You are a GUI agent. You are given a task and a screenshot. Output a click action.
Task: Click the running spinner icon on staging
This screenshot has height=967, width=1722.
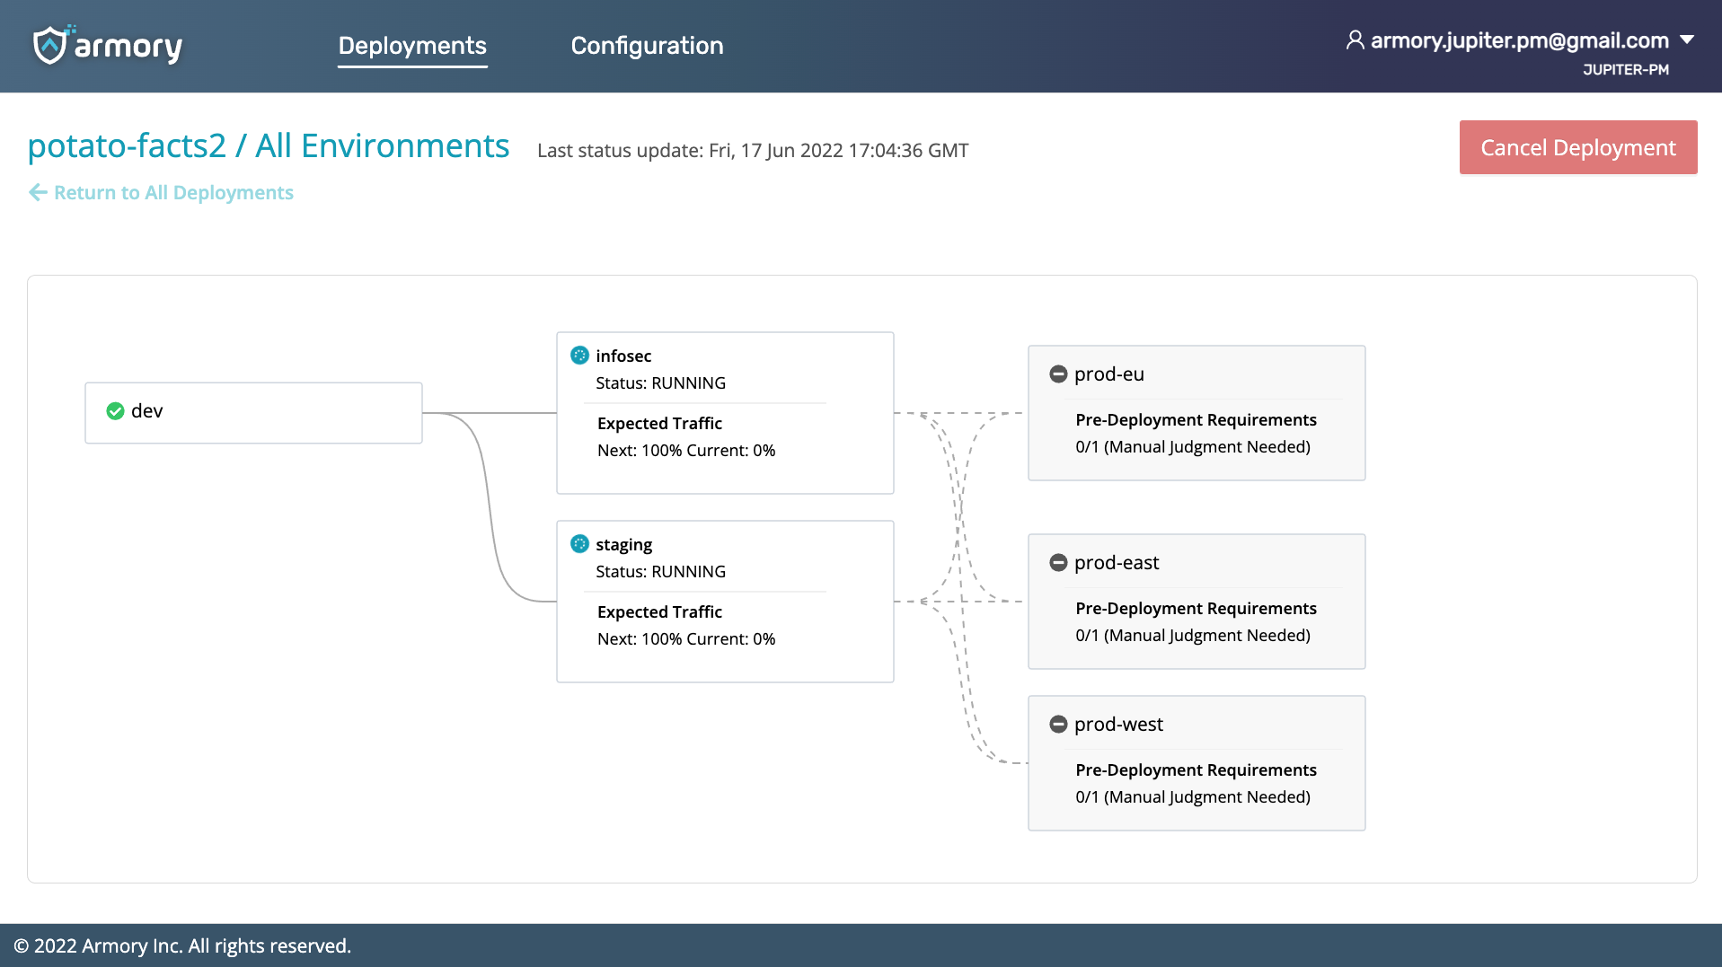[x=579, y=544]
